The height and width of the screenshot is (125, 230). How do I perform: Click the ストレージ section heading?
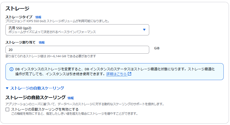click(x=17, y=8)
